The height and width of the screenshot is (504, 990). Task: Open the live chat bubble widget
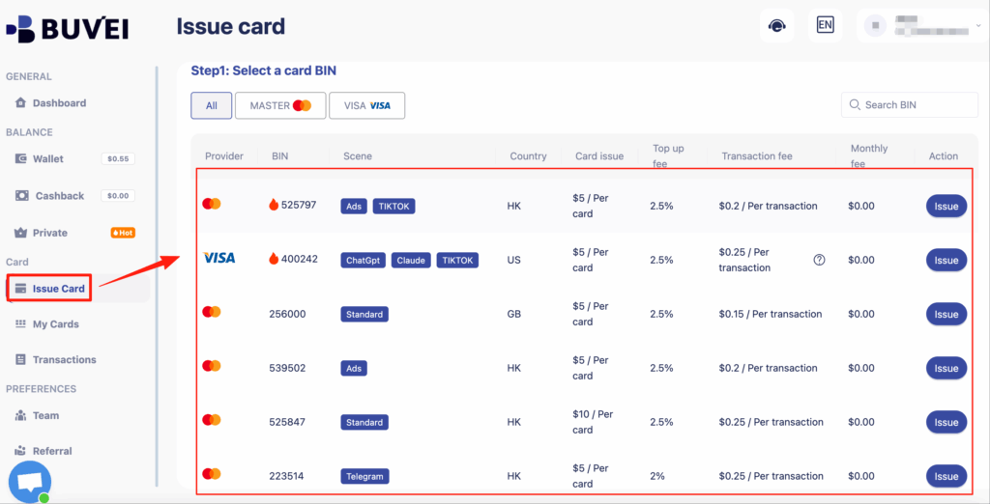[30, 481]
